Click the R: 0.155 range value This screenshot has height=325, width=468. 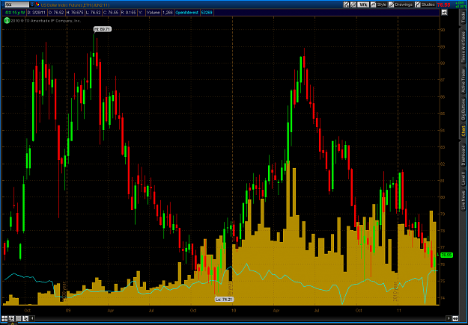tap(129, 13)
